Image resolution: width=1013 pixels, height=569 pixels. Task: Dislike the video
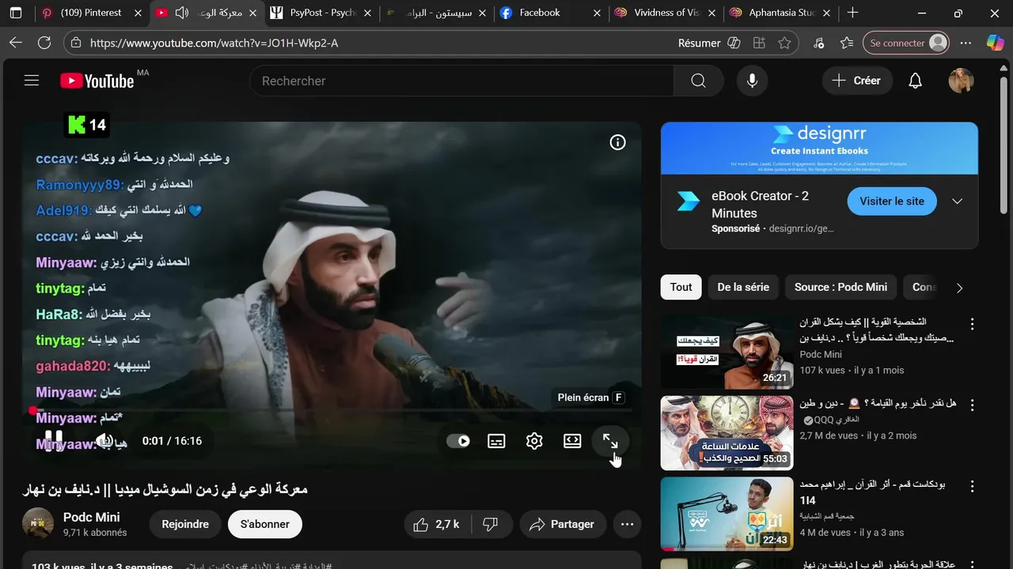pyautogui.click(x=490, y=524)
